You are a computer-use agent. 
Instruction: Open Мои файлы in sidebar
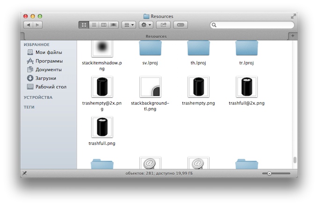[x=49, y=52]
